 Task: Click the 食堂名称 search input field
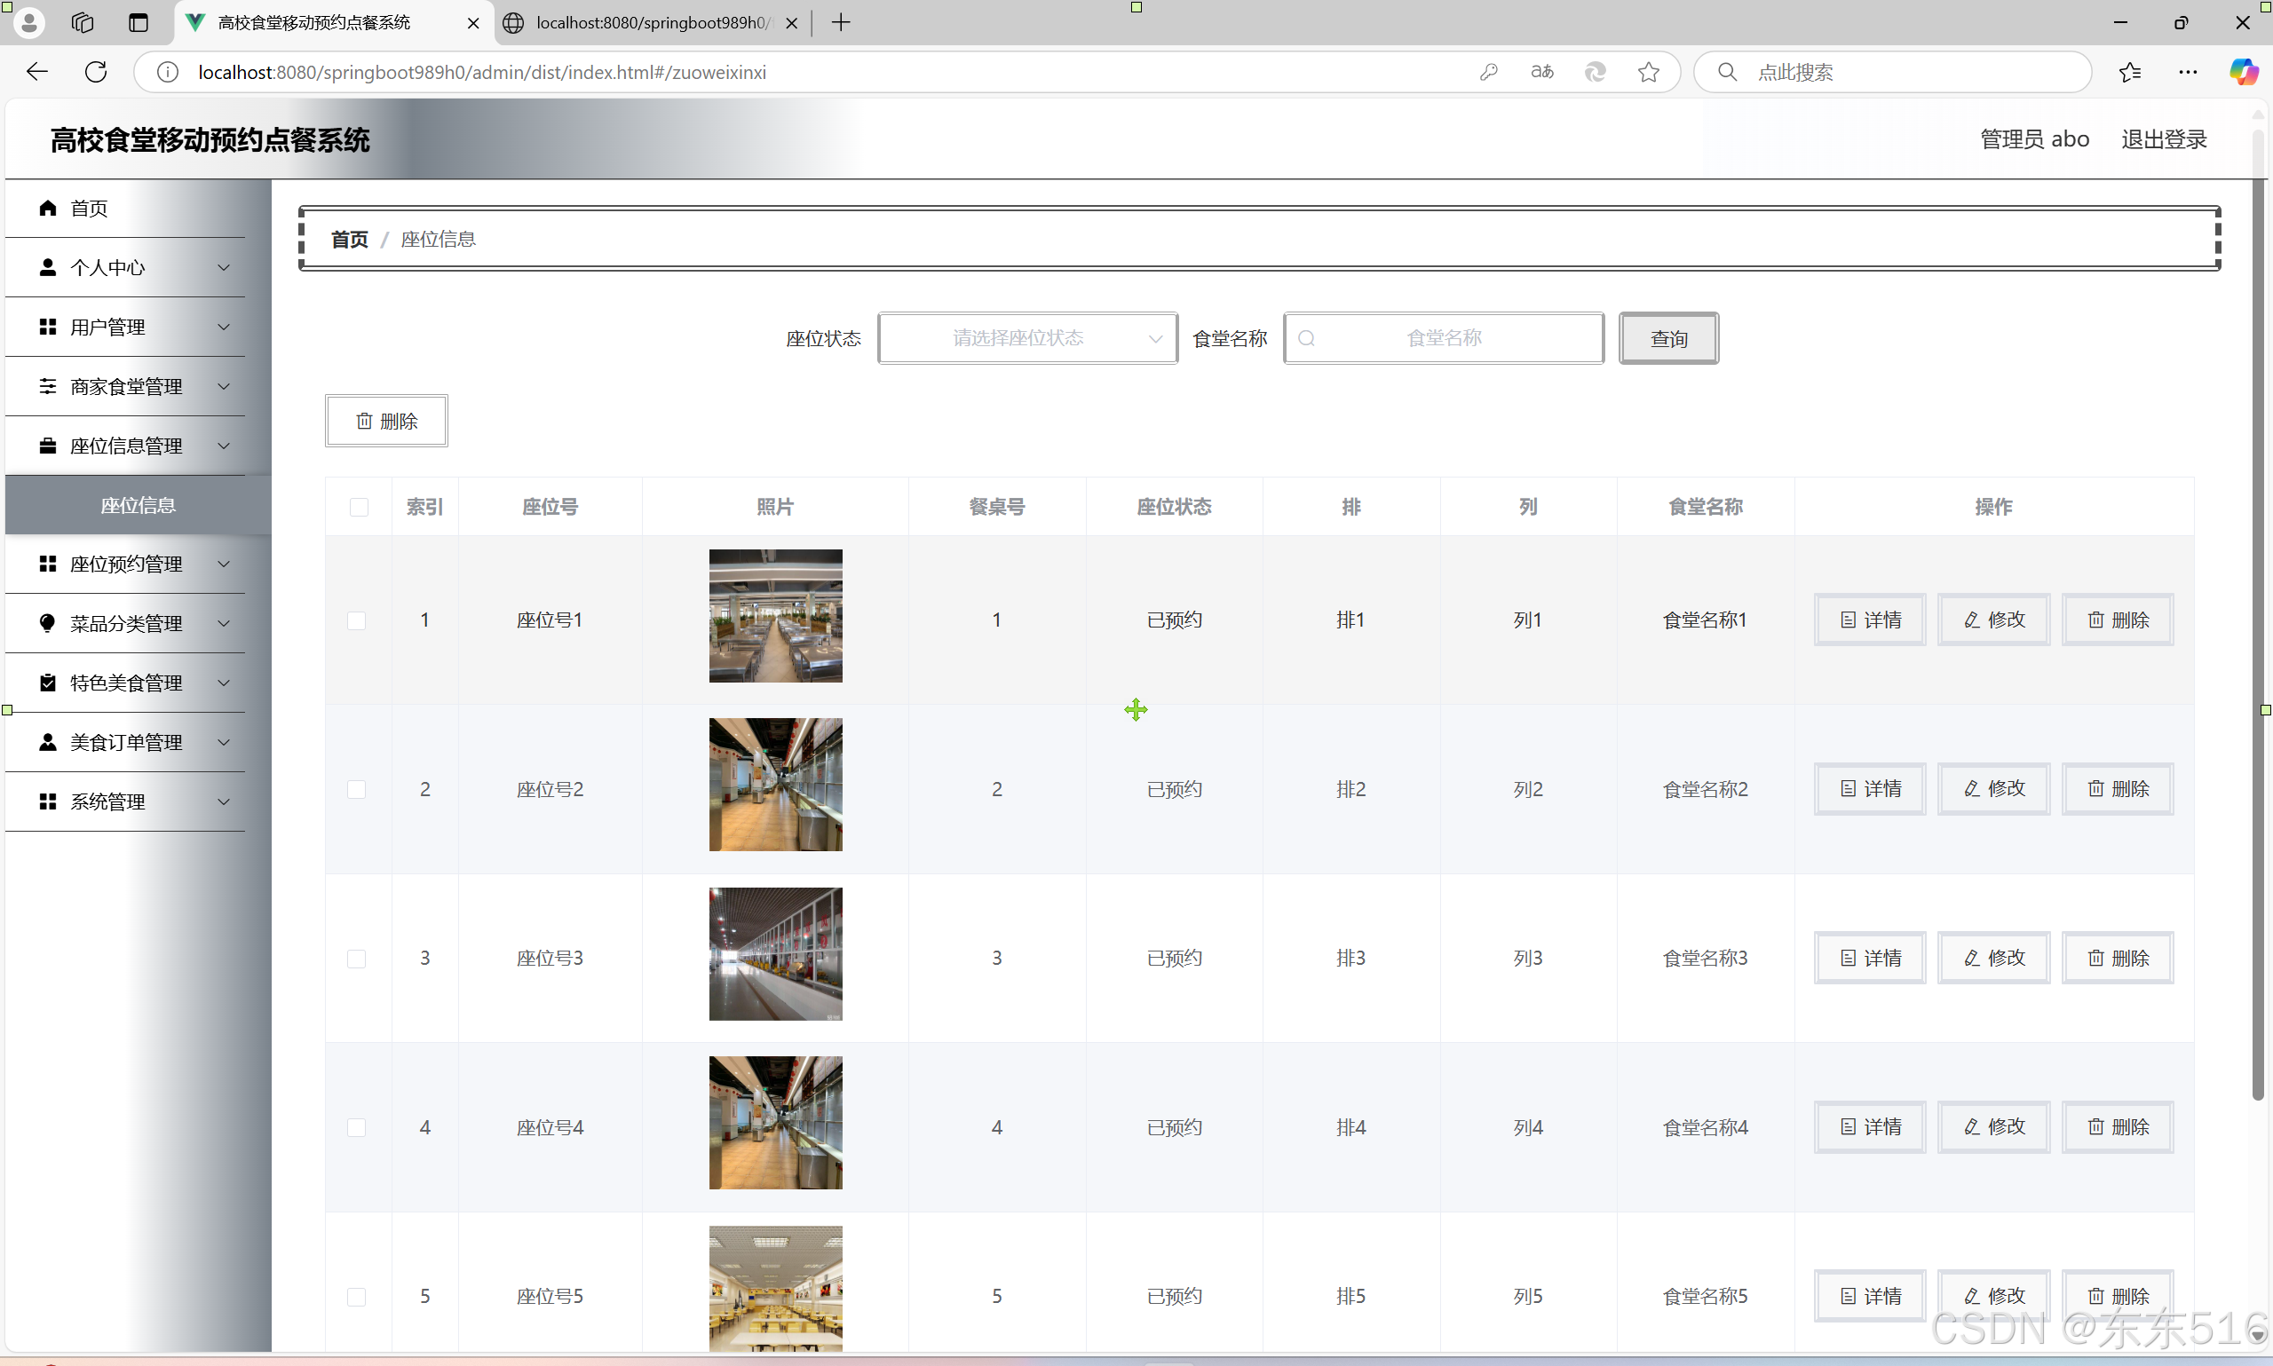coord(1444,338)
